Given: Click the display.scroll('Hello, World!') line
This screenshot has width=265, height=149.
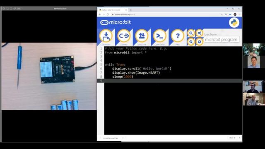Looking at the screenshot, I should click(142, 69).
